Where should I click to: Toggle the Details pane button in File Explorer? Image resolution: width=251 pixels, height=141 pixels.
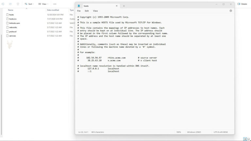(242, 4)
